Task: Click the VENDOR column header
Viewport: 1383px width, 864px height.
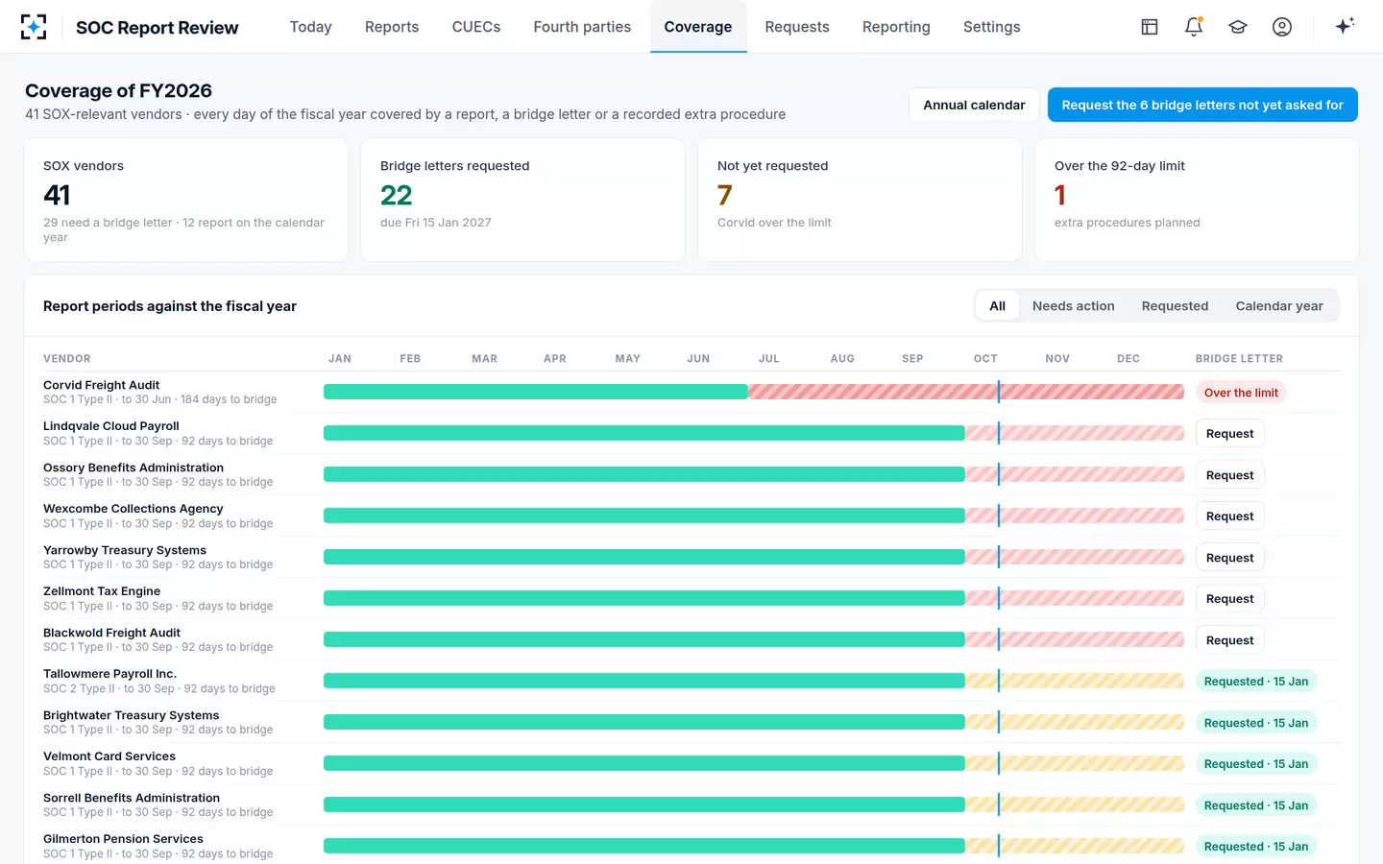Action: [67, 359]
